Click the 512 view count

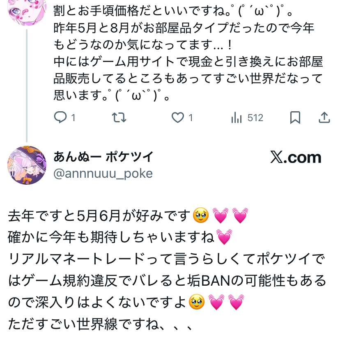255,118
